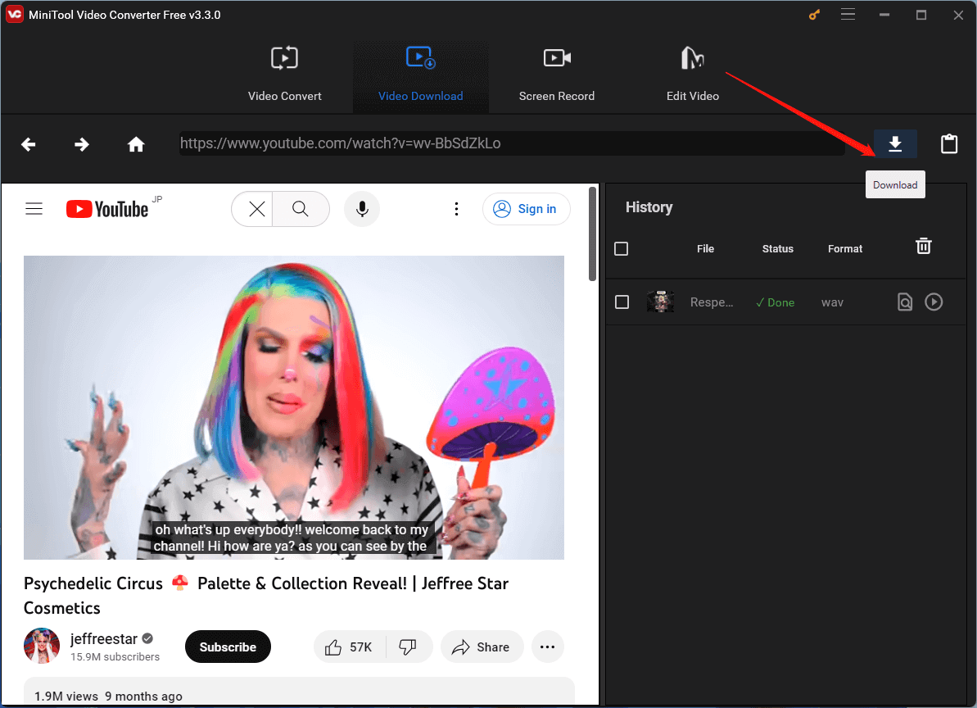Viewport: 977px width, 708px height.
Task: Open more actions ellipsis under video
Action: 548,647
